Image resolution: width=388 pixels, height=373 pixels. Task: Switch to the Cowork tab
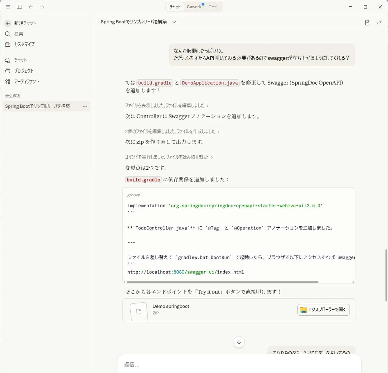point(194,7)
